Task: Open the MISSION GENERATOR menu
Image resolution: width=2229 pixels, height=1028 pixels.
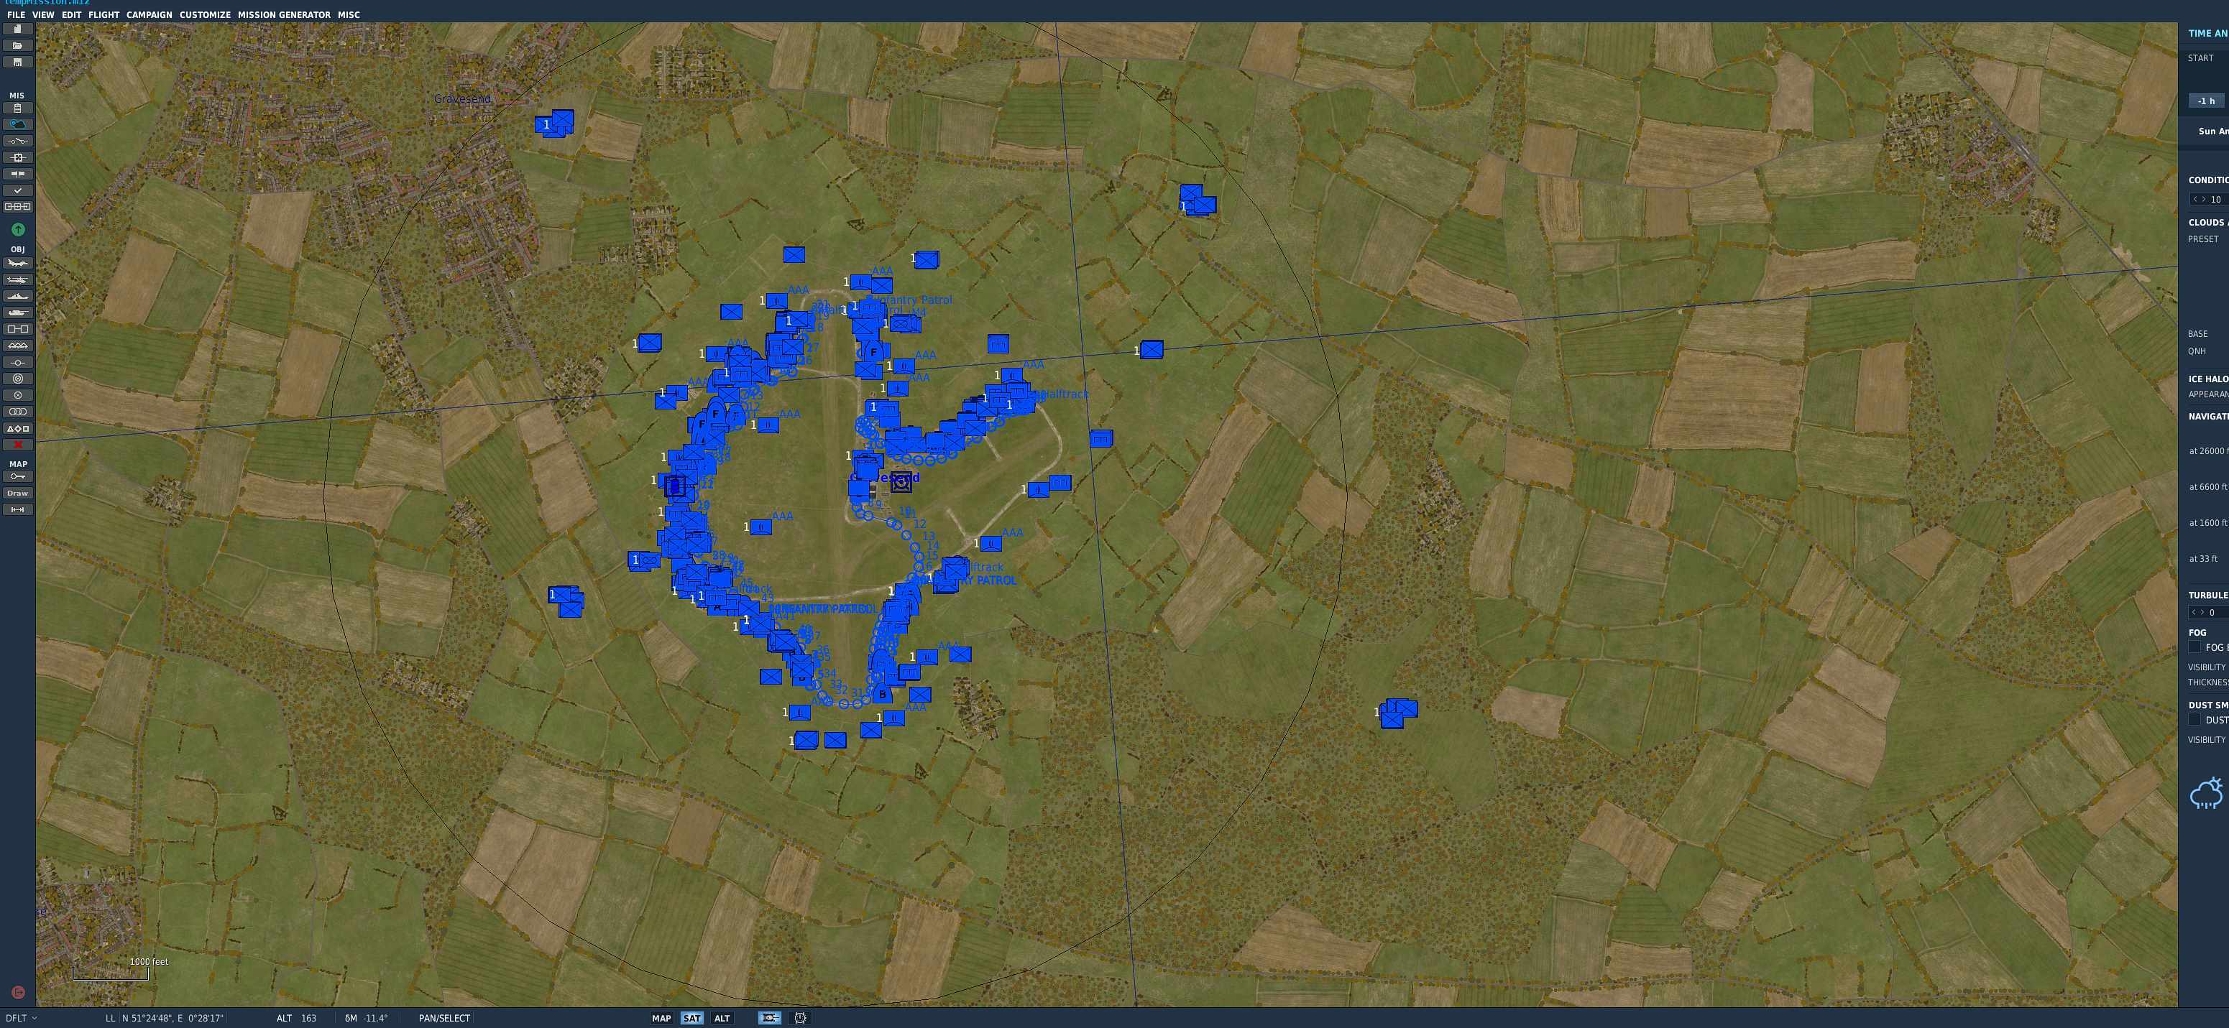Action: (285, 14)
